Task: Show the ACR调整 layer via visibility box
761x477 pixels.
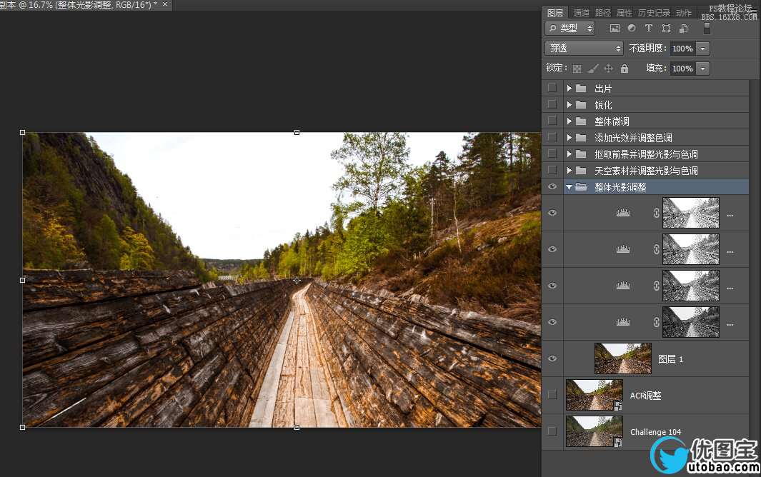Action: click(x=552, y=394)
